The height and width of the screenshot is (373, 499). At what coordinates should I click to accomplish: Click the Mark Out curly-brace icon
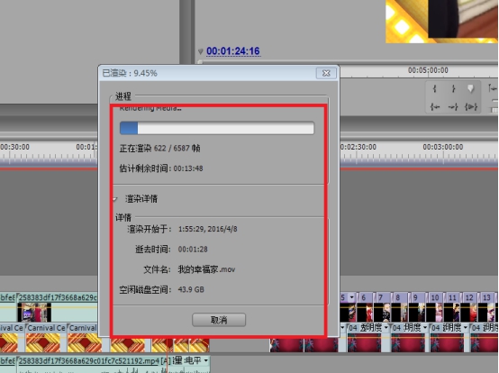(x=453, y=89)
